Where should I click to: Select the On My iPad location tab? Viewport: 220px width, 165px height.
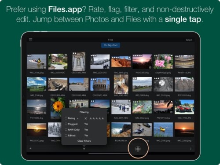110,45
